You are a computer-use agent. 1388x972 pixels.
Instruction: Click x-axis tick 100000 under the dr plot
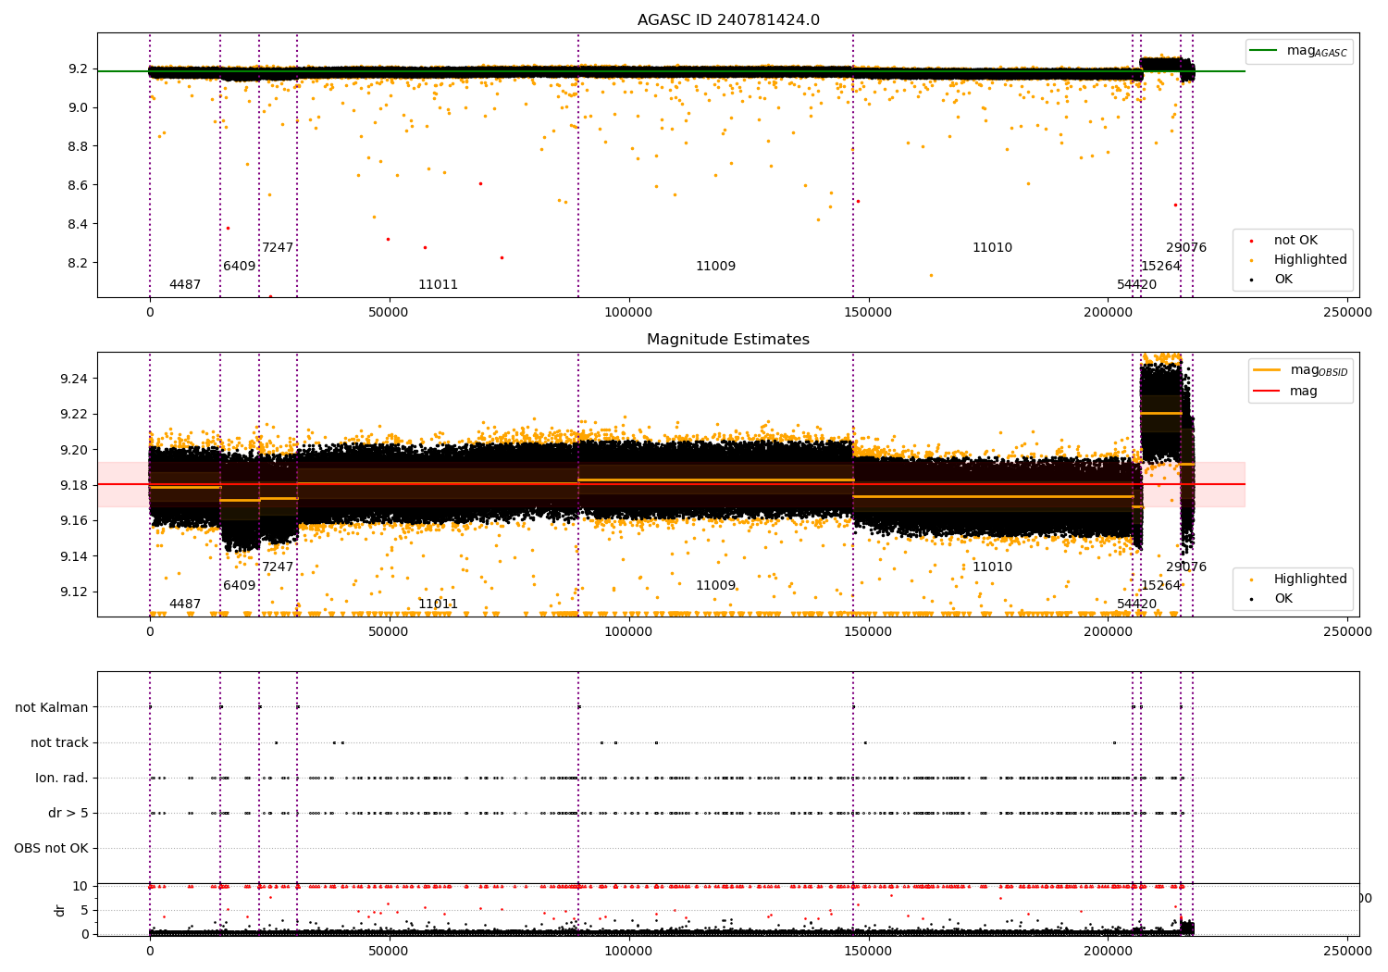click(x=628, y=952)
